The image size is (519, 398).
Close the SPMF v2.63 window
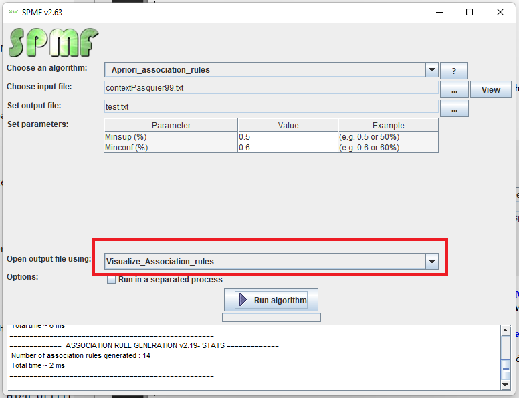500,12
